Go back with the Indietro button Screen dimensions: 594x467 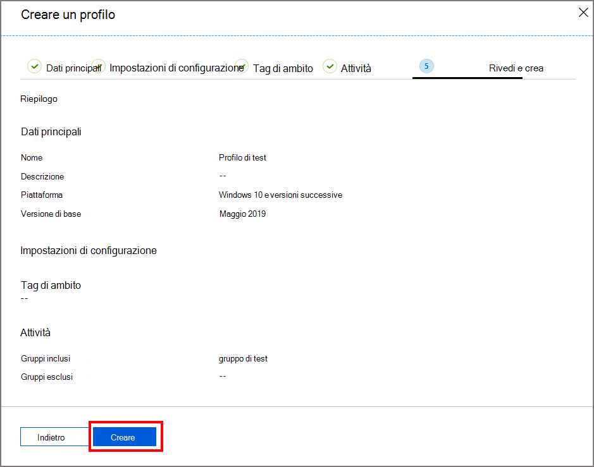point(54,437)
